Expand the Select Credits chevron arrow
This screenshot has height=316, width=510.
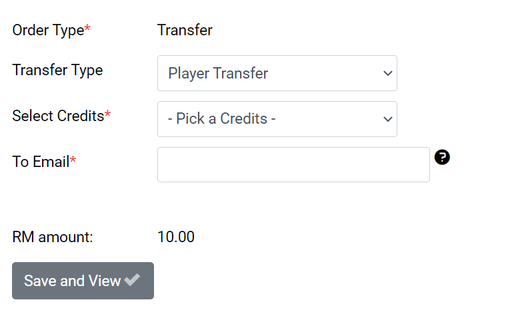(388, 119)
